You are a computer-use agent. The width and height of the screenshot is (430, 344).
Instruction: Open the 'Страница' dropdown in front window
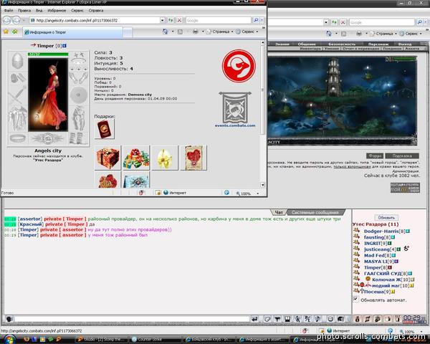click(x=220, y=32)
